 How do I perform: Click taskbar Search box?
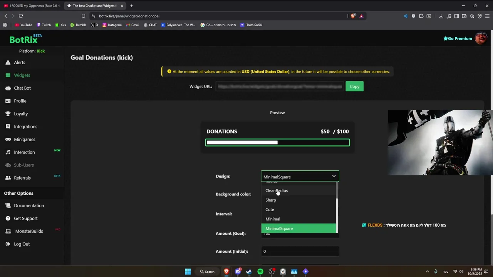(207, 272)
